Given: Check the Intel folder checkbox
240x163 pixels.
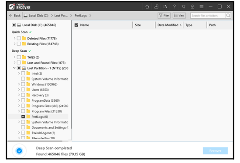Looking at the screenshot, I should pos(23,73).
